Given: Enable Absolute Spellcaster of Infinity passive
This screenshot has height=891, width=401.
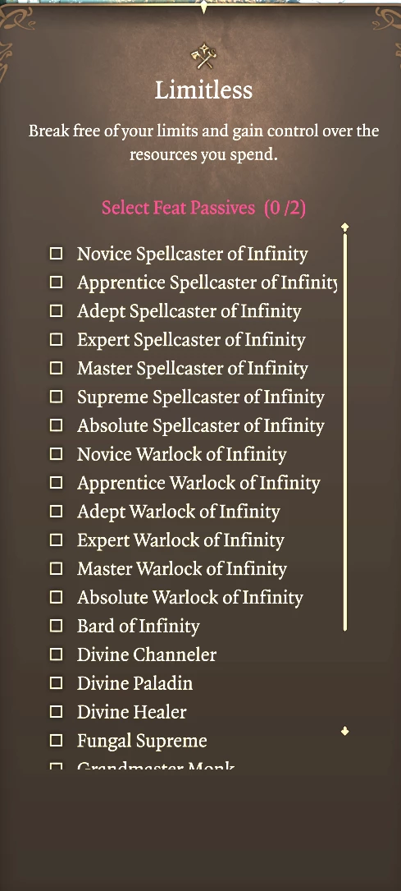Looking at the screenshot, I should 56,425.
